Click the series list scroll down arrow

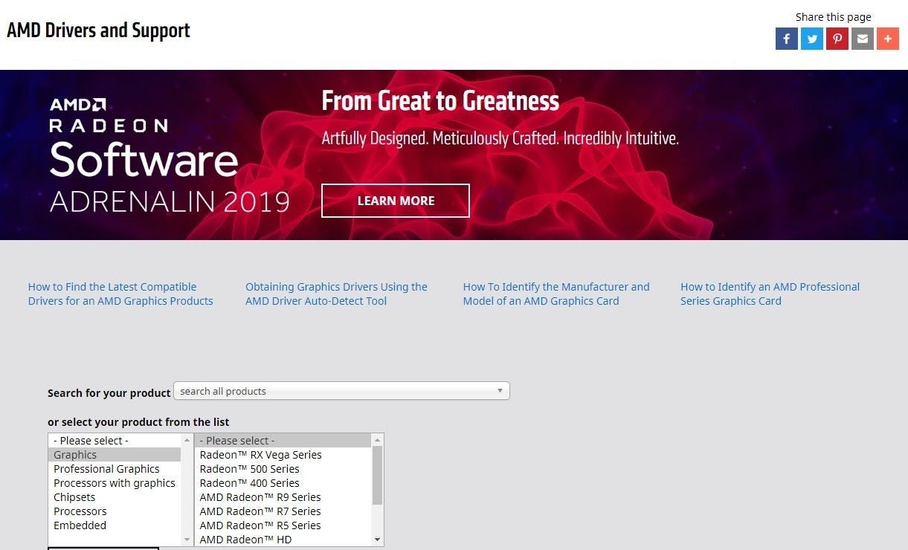[x=377, y=540]
